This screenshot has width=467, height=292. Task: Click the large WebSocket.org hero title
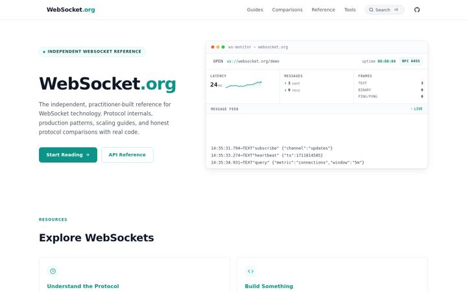(x=108, y=84)
